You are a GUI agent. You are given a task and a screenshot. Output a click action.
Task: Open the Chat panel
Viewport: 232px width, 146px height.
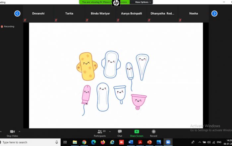tap(120, 132)
